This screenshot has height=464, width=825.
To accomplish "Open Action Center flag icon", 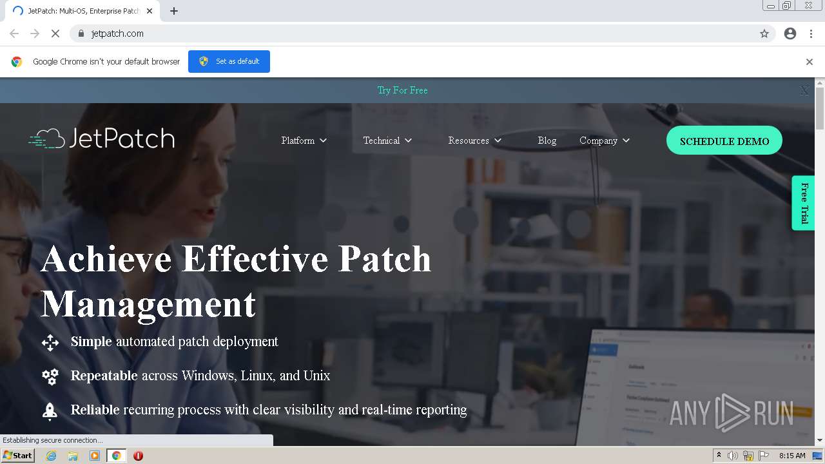I will 764,456.
